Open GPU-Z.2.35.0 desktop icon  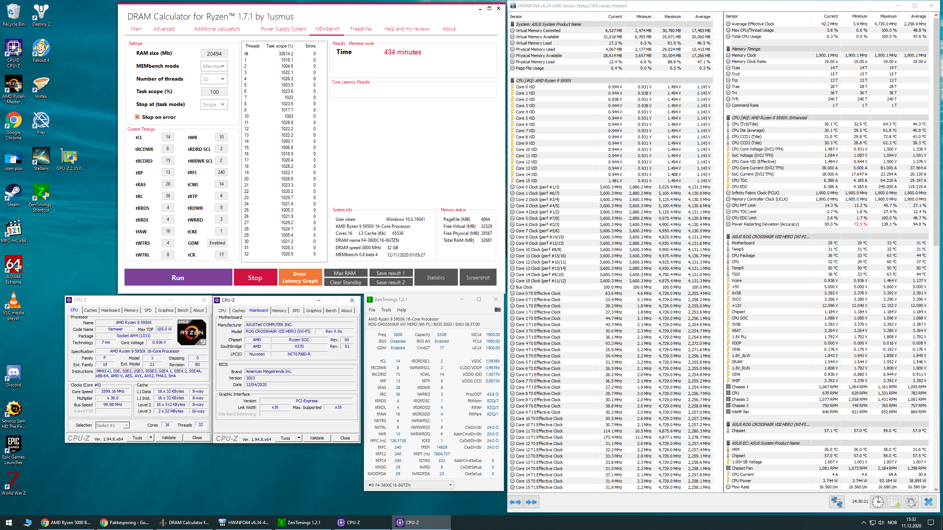point(69,159)
